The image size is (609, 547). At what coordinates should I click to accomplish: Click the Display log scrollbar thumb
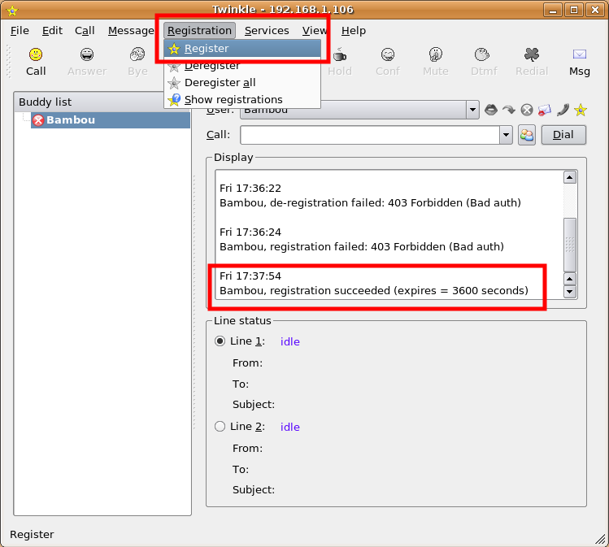[570, 245]
